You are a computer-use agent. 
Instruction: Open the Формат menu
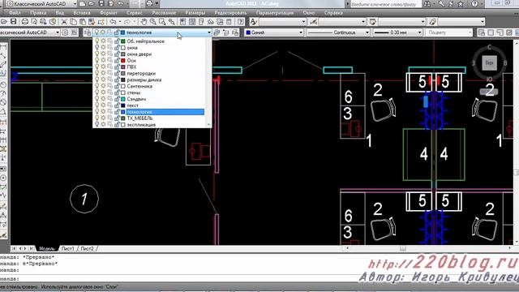click(108, 13)
